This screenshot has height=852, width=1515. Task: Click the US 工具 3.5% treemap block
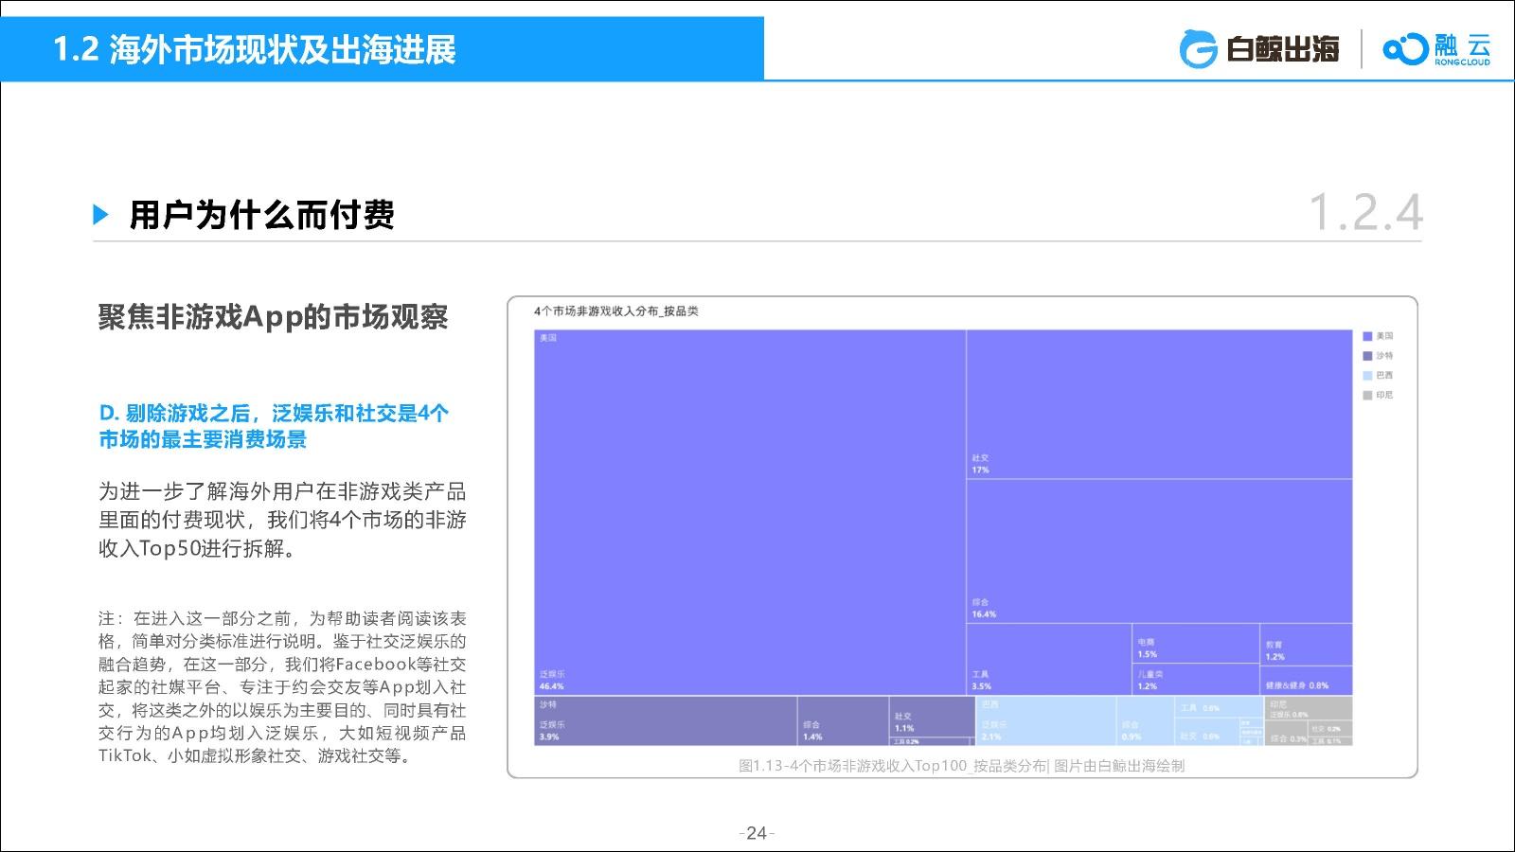pos(1049,659)
